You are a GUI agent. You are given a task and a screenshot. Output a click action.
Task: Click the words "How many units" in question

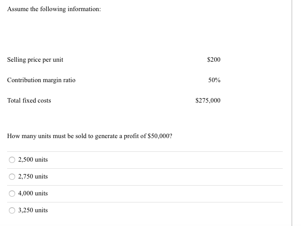tap(29, 136)
